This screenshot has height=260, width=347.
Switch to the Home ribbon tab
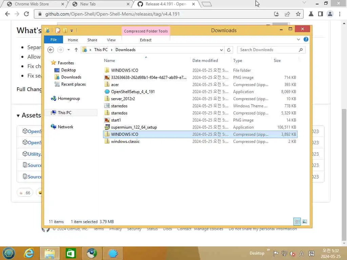(73, 40)
